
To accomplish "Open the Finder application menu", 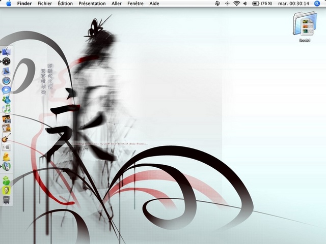I will pyautogui.click(x=24, y=4).
